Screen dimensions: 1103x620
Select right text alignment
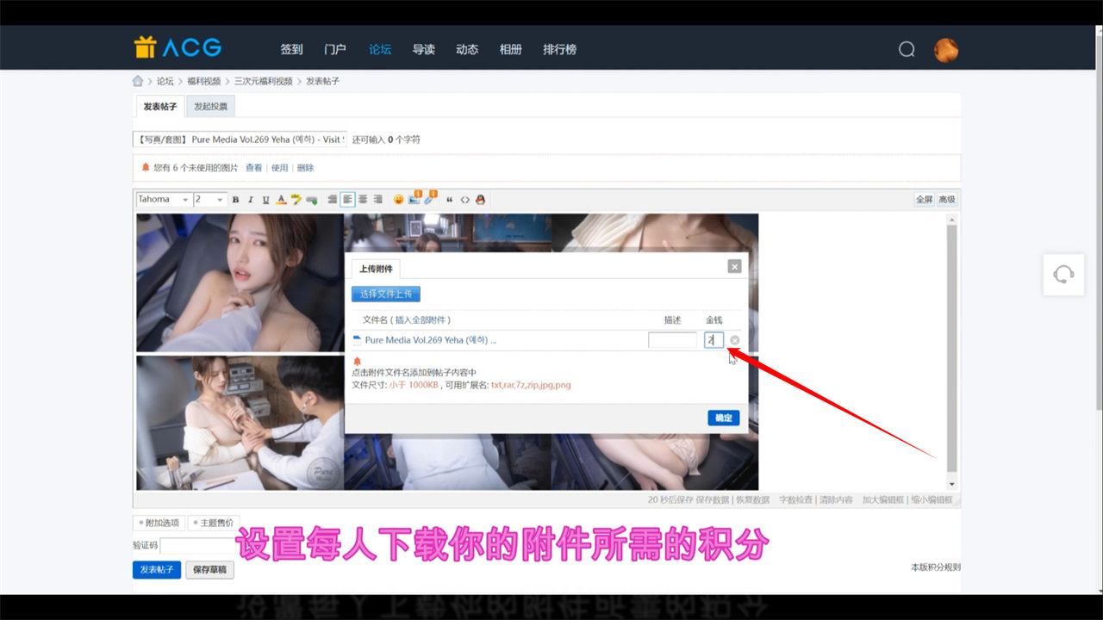(x=377, y=200)
